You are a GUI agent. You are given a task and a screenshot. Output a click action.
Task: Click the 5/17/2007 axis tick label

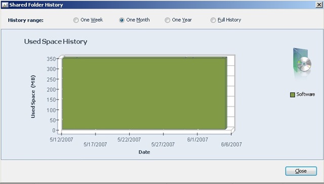pos(95,145)
